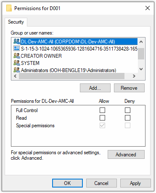Click the SYSTEM group icon
Viewport: 156px width, 193px height.
tap(17, 63)
